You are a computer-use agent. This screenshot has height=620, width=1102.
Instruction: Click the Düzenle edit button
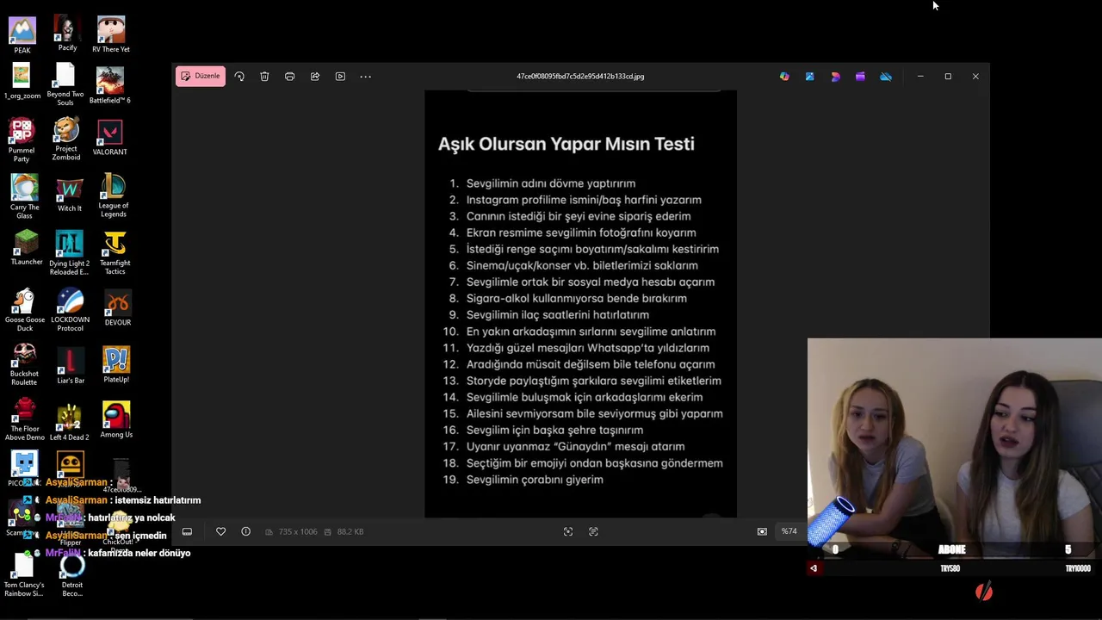201,76
